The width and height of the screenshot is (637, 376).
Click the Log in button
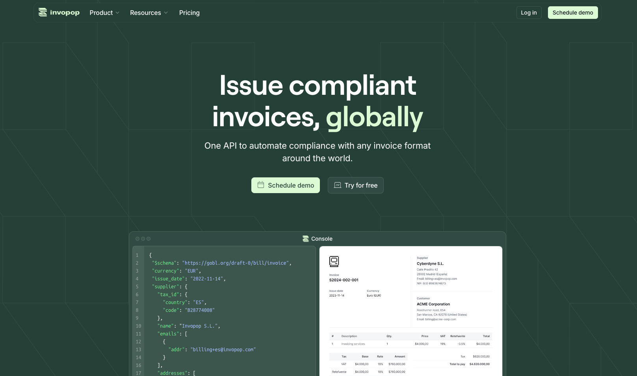tap(529, 12)
